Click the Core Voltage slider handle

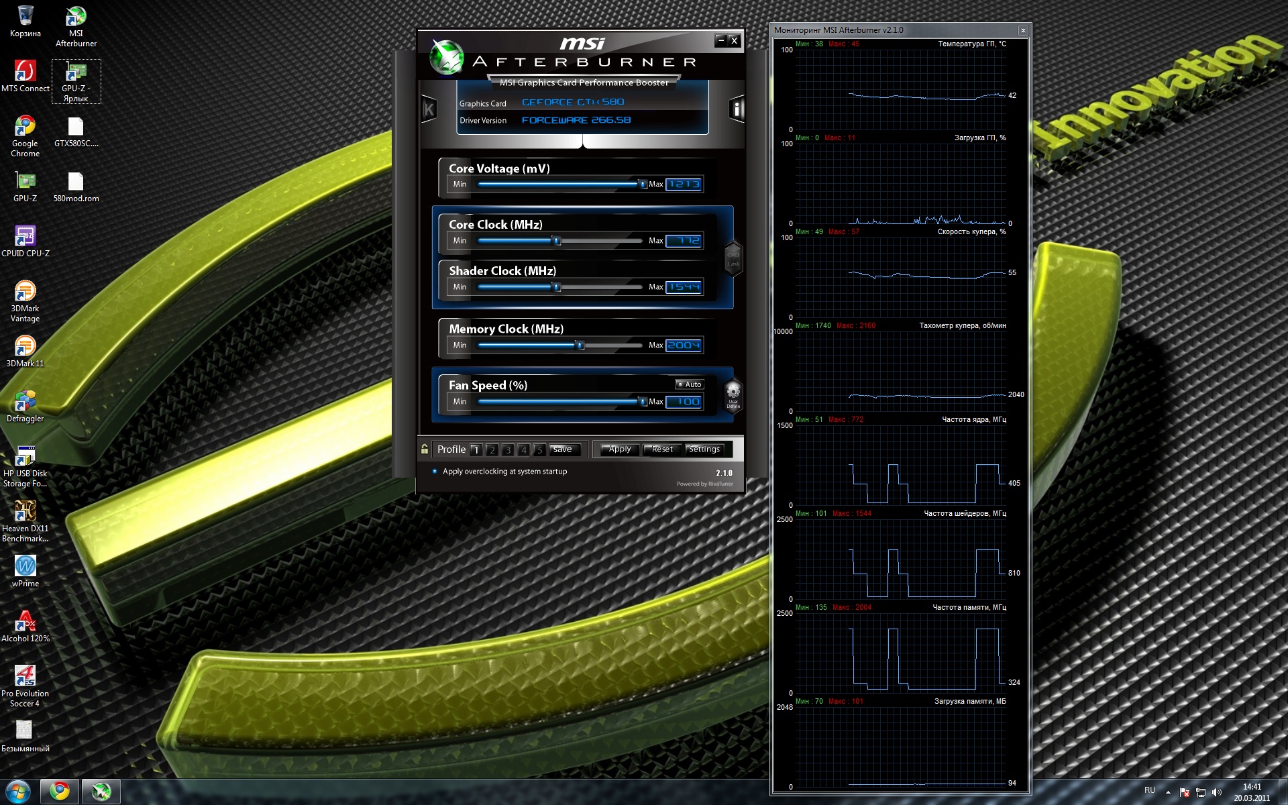(x=642, y=184)
